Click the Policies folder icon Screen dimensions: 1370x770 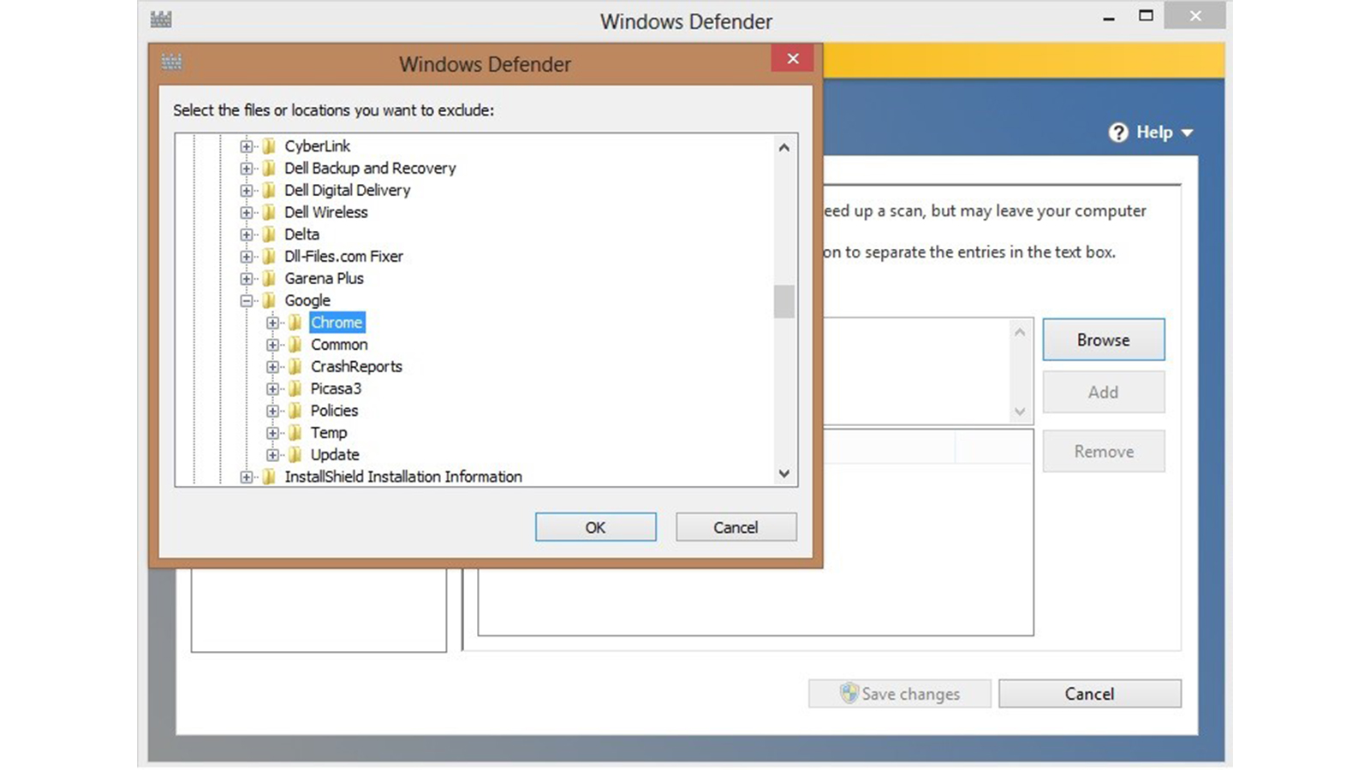(295, 411)
